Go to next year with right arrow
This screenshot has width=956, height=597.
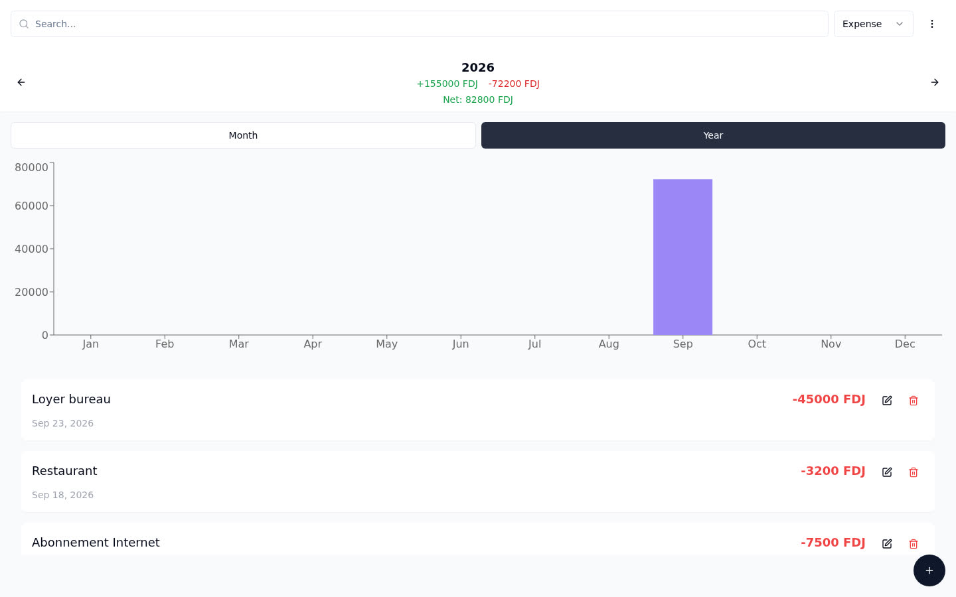coord(935,82)
